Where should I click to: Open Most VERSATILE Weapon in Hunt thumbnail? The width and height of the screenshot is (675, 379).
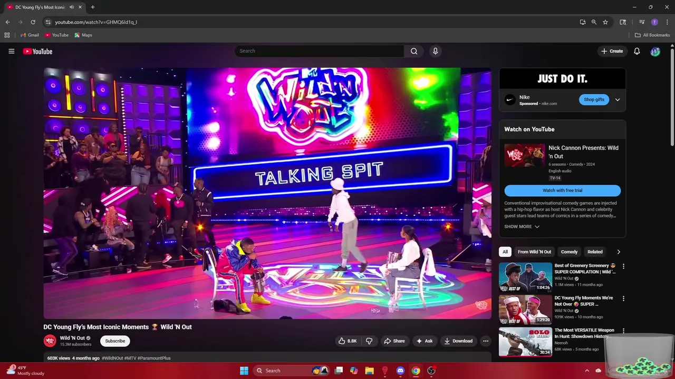pos(525,342)
